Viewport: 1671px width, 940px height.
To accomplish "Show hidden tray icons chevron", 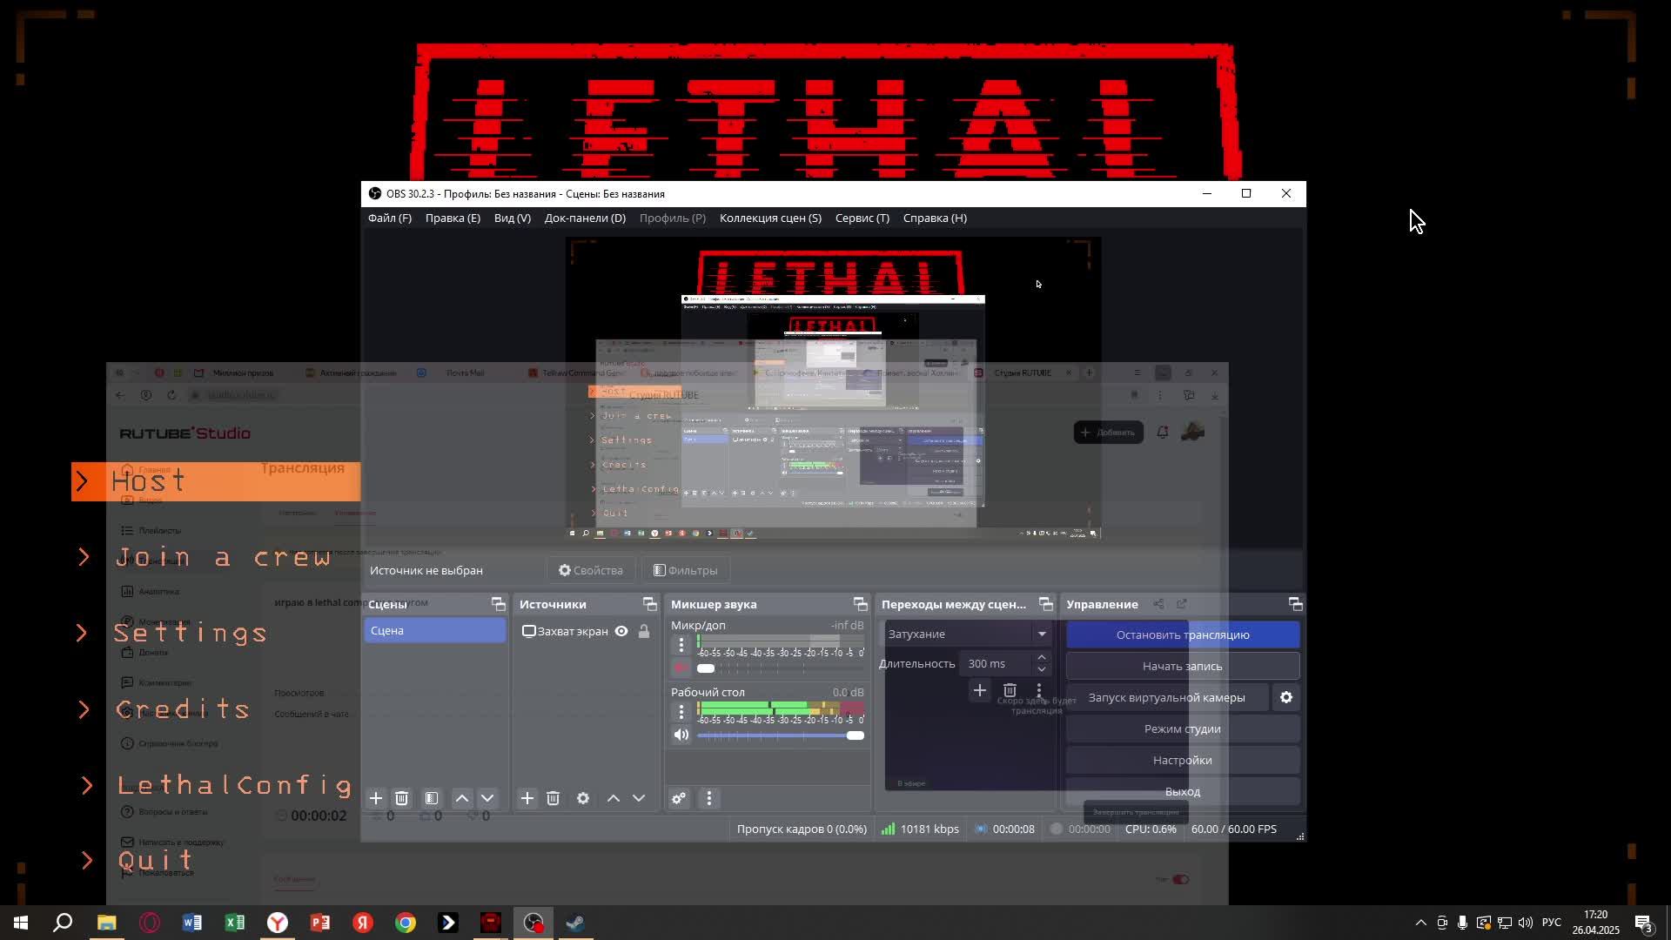I will pyautogui.click(x=1420, y=923).
